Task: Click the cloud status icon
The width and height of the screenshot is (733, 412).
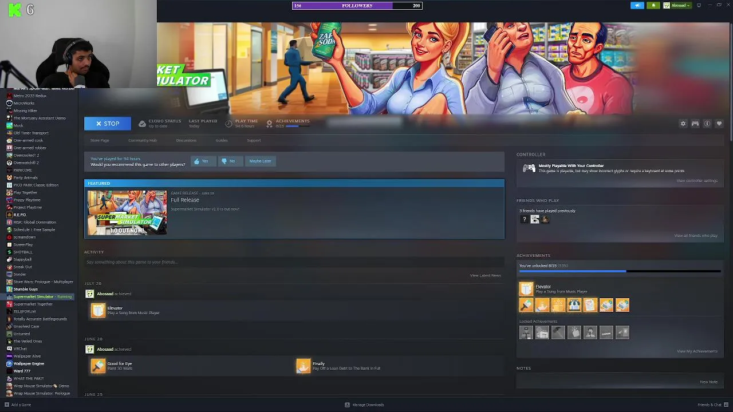Action: 142,124
